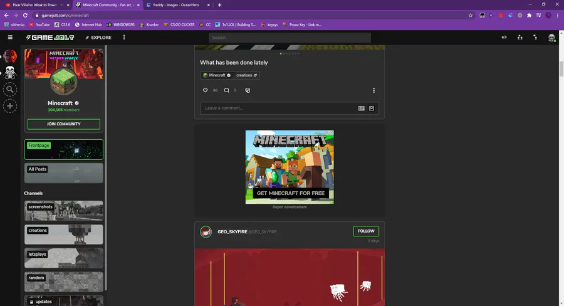The image size is (564, 306).
Task: Open the CS:GO CLICKER bookmark
Action: 179,25
